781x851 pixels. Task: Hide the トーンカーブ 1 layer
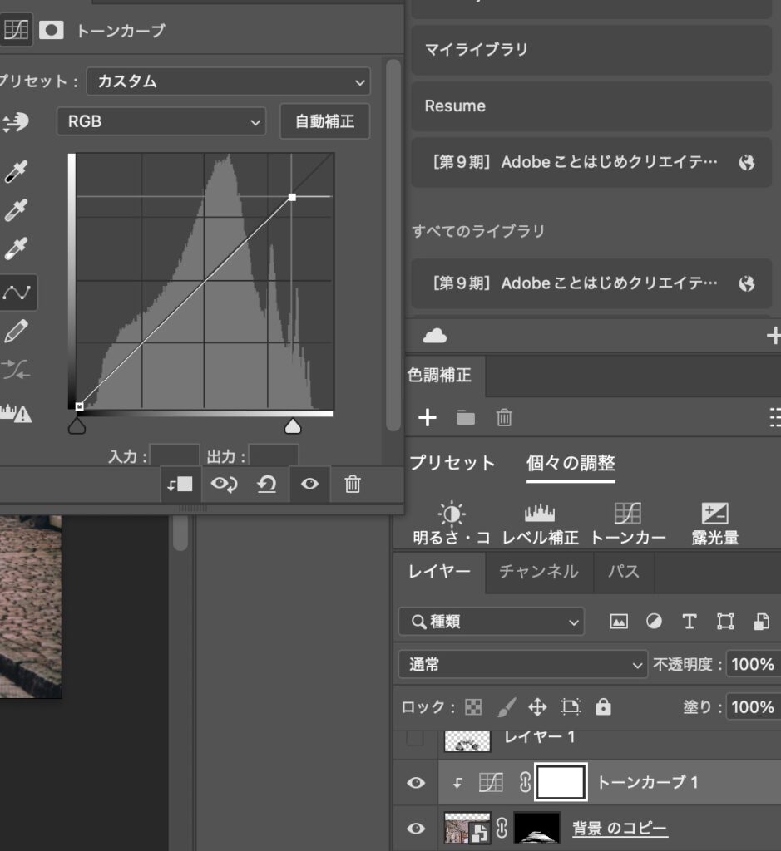point(416,783)
